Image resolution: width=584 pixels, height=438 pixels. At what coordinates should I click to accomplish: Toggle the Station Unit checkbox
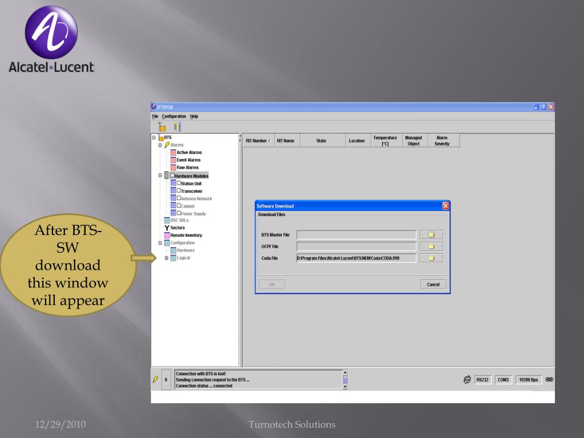point(179,183)
